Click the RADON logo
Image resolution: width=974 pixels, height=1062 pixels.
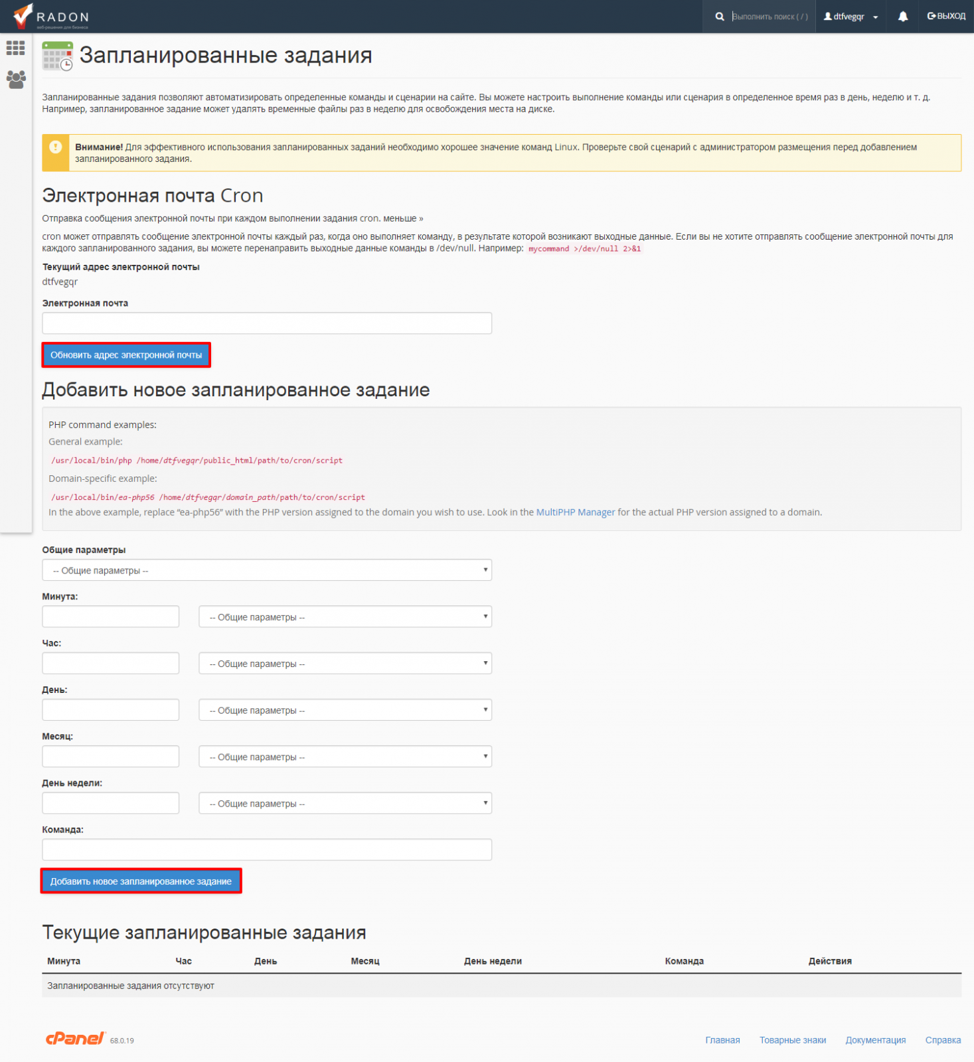pyautogui.click(x=51, y=17)
